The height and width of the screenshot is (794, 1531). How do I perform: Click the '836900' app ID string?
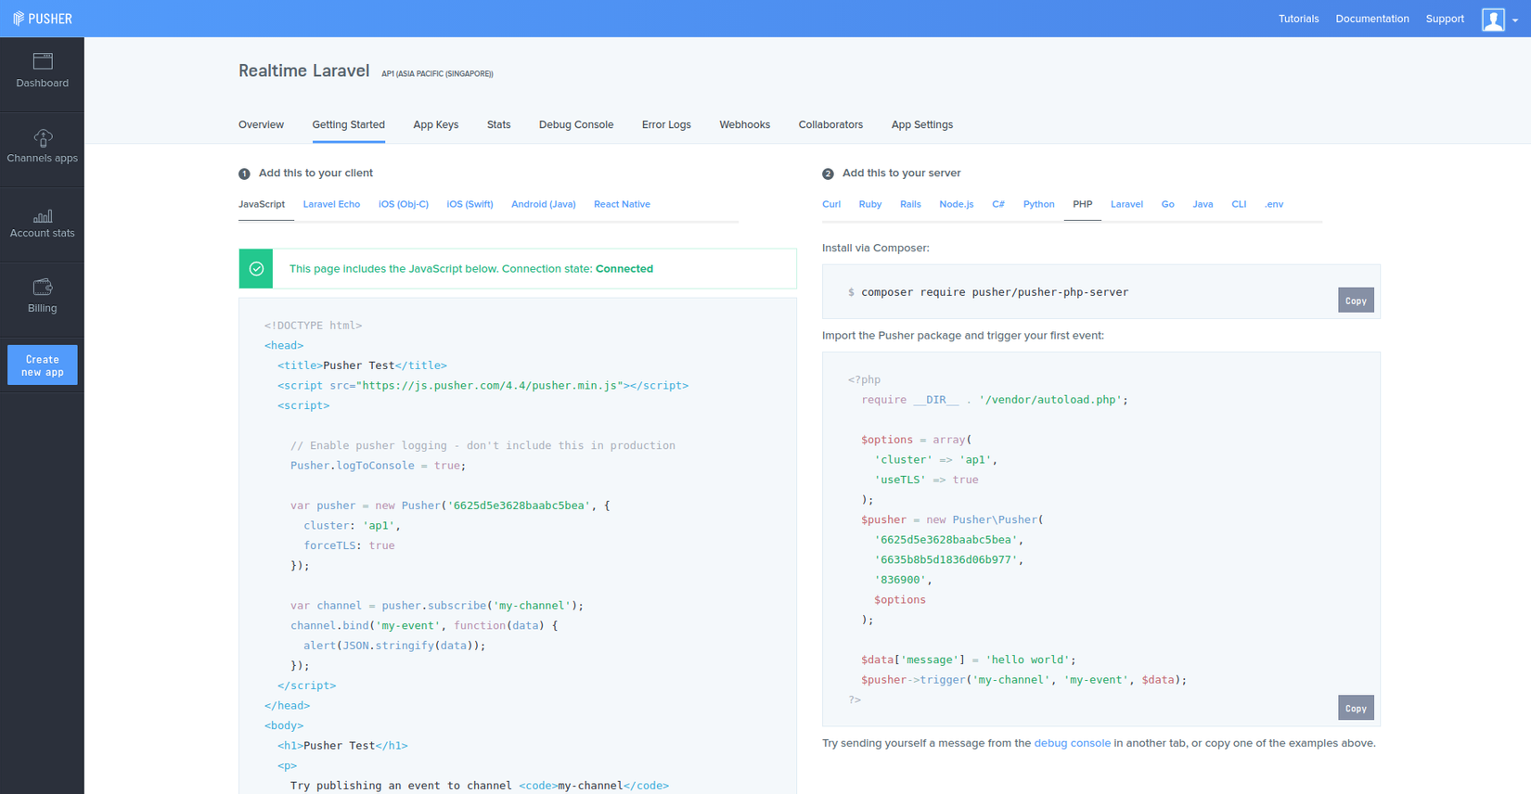pos(900,580)
